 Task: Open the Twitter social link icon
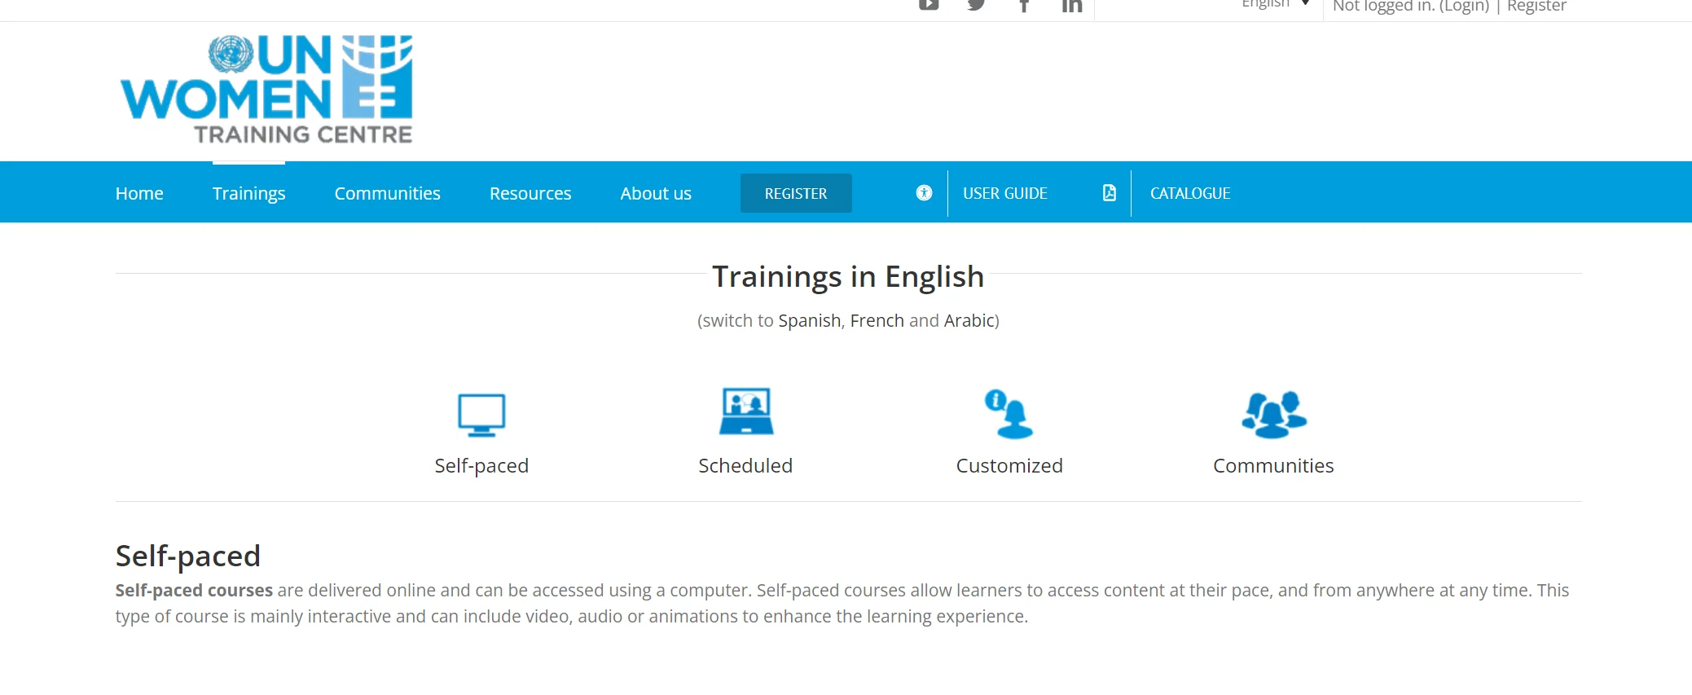point(976,5)
